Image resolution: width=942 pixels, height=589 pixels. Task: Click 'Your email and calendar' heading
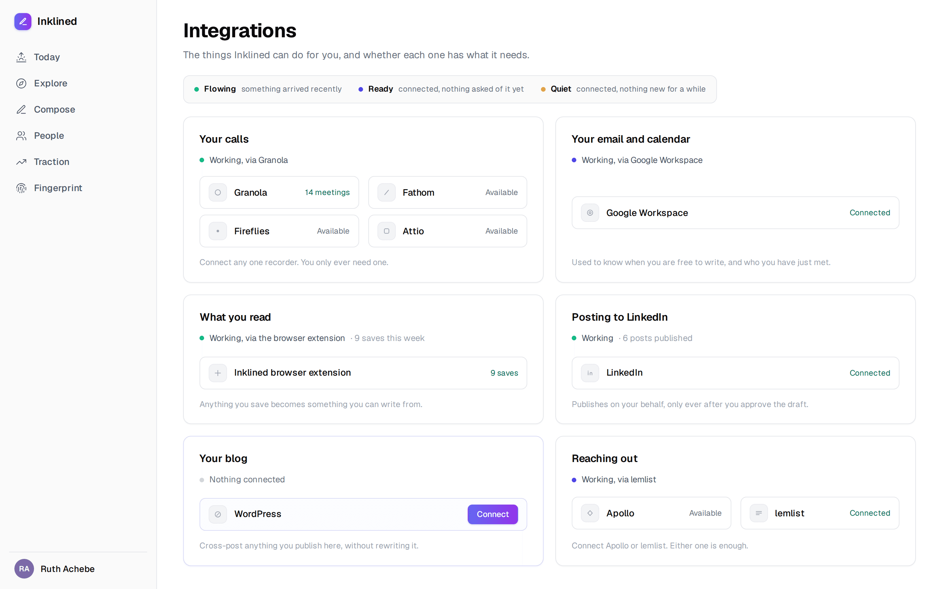click(631, 139)
